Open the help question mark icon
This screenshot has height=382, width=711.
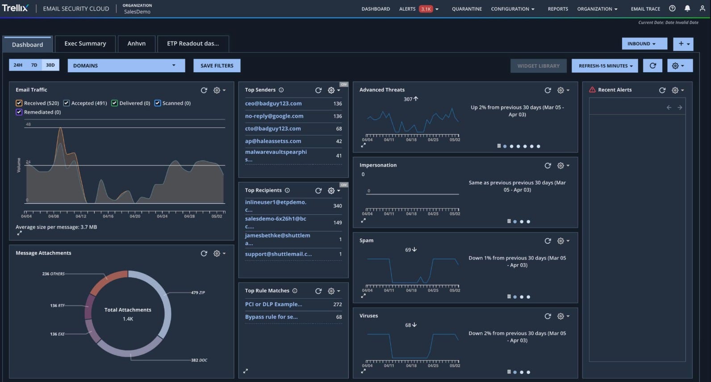coord(672,8)
